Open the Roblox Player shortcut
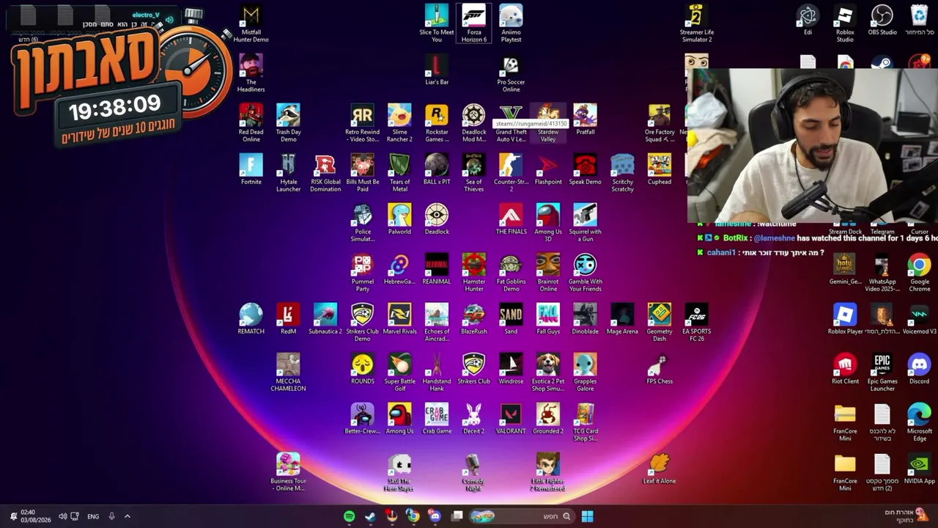This screenshot has height=528, width=938. point(845,319)
